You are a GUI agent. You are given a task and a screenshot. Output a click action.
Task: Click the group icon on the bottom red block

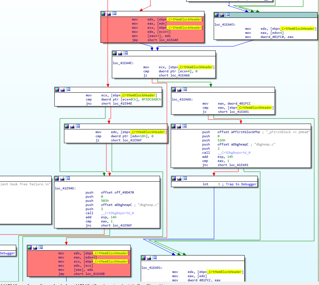[x=40, y=248]
